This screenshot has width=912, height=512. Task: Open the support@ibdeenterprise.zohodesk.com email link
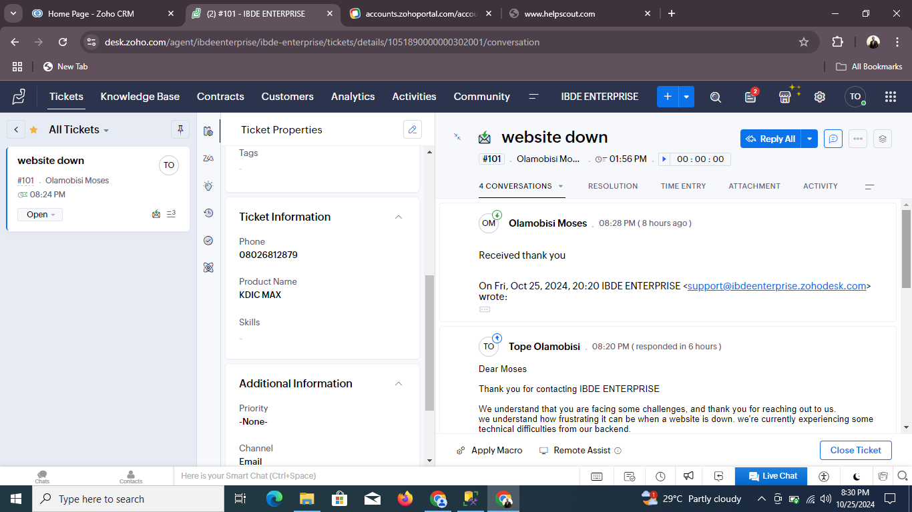click(x=777, y=286)
